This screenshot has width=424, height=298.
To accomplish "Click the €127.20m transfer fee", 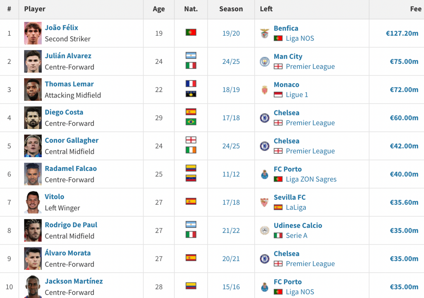I will [402, 33].
